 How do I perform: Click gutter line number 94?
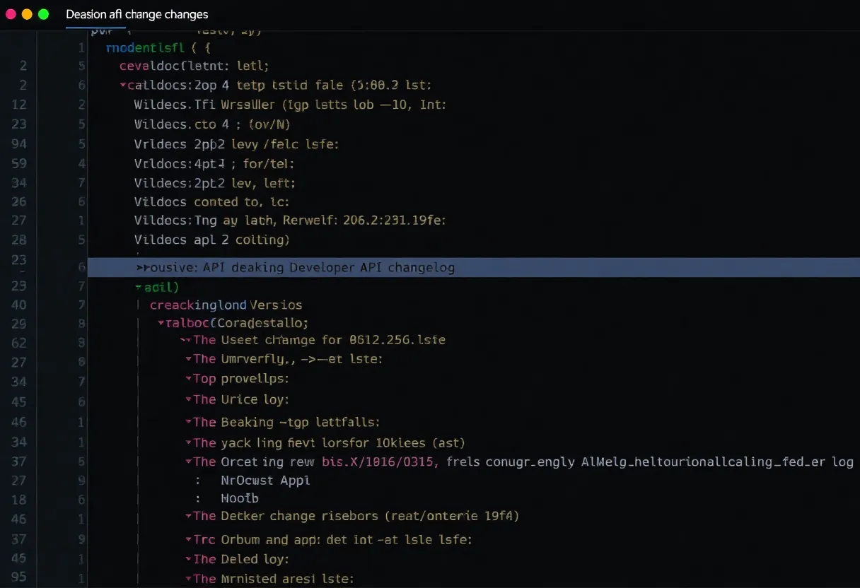coord(19,144)
